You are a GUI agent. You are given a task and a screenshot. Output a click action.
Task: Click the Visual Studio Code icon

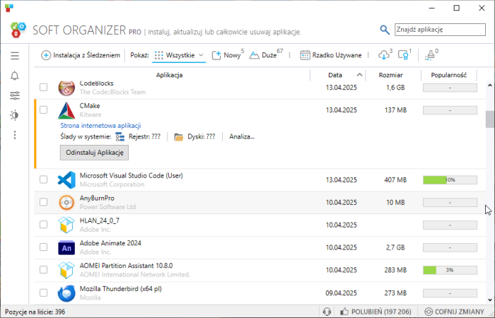[x=66, y=179]
